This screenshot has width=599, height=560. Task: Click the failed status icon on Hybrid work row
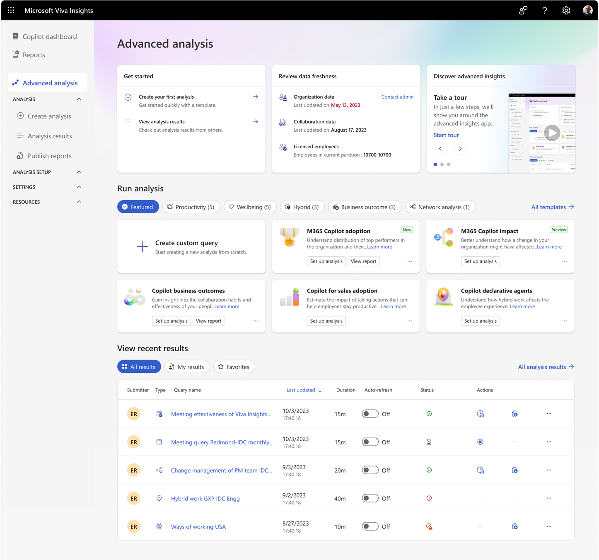pyautogui.click(x=429, y=498)
